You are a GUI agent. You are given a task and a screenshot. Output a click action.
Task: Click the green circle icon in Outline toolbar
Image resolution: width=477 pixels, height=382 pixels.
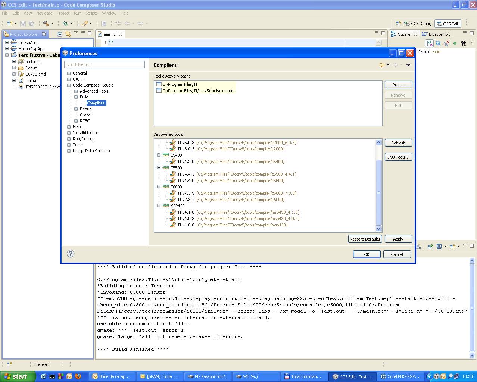click(x=455, y=43)
